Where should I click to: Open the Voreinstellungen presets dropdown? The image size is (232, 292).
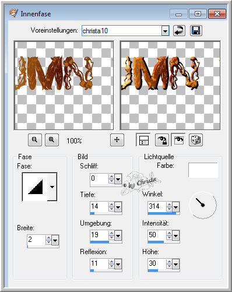(x=165, y=31)
